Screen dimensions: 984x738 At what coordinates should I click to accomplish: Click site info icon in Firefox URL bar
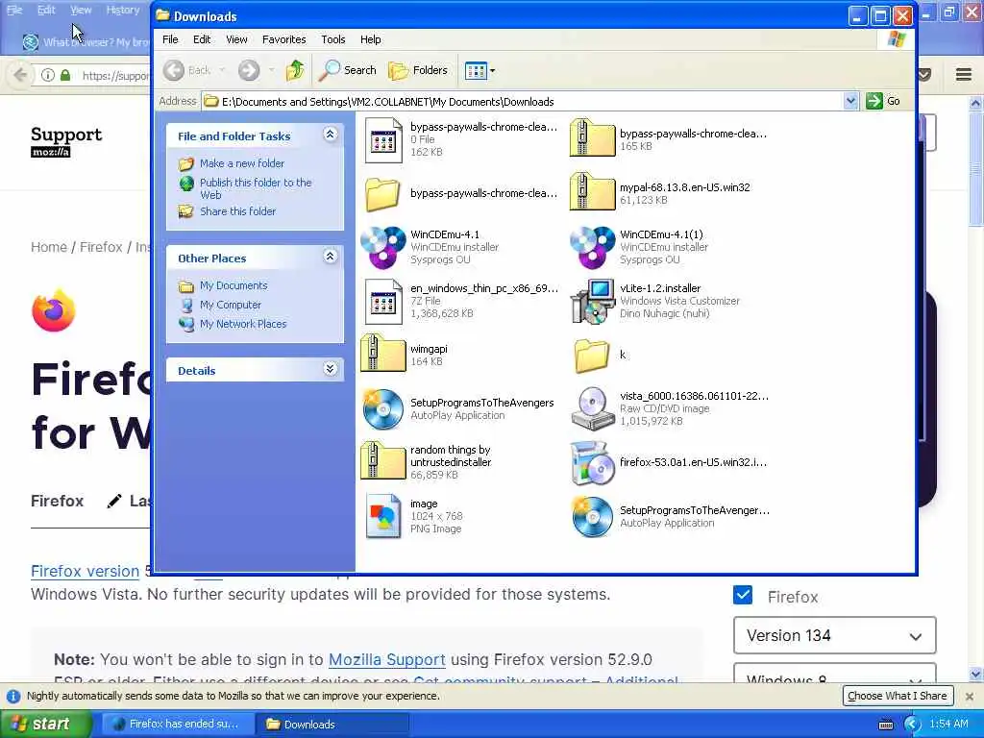(48, 75)
